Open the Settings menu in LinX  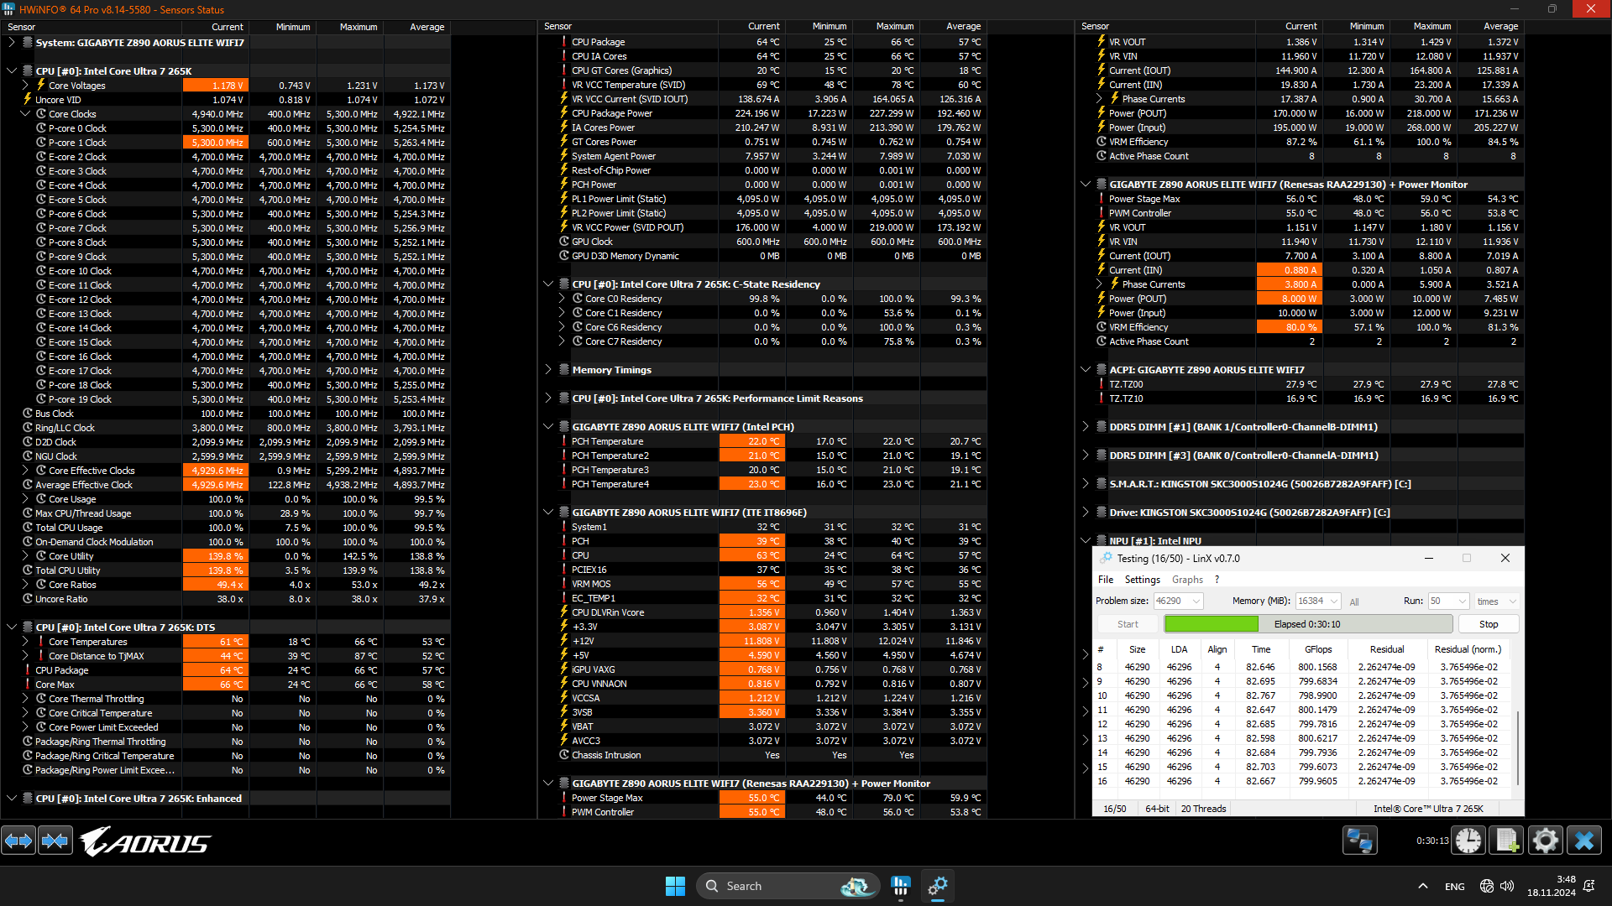(x=1142, y=580)
